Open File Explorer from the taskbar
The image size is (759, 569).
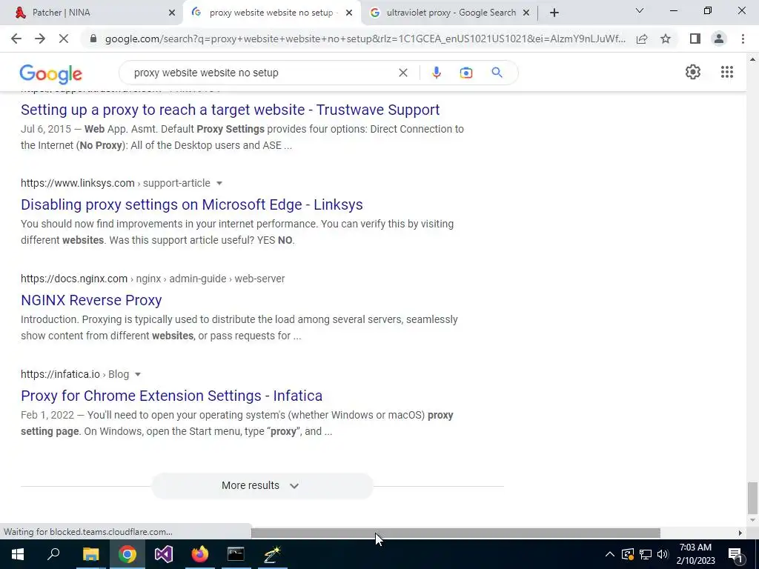(x=90, y=554)
